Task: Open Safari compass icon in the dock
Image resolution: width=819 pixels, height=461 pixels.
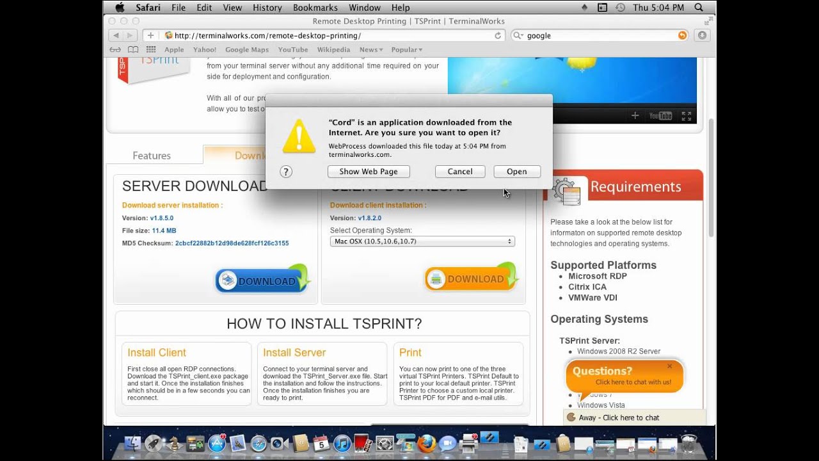Action: pyautogui.click(x=258, y=443)
